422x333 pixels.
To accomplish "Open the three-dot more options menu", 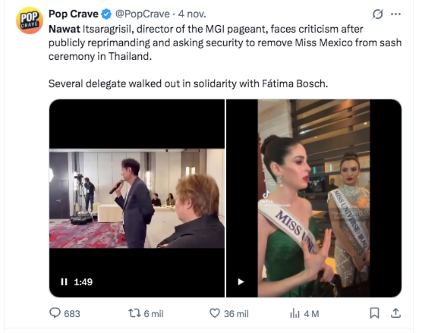I will pyautogui.click(x=396, y=14).
